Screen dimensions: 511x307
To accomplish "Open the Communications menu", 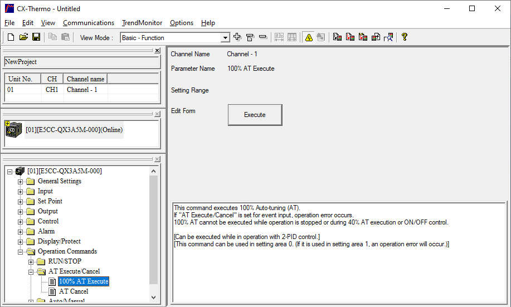I will pyautogui.click(x=88, y=23).
